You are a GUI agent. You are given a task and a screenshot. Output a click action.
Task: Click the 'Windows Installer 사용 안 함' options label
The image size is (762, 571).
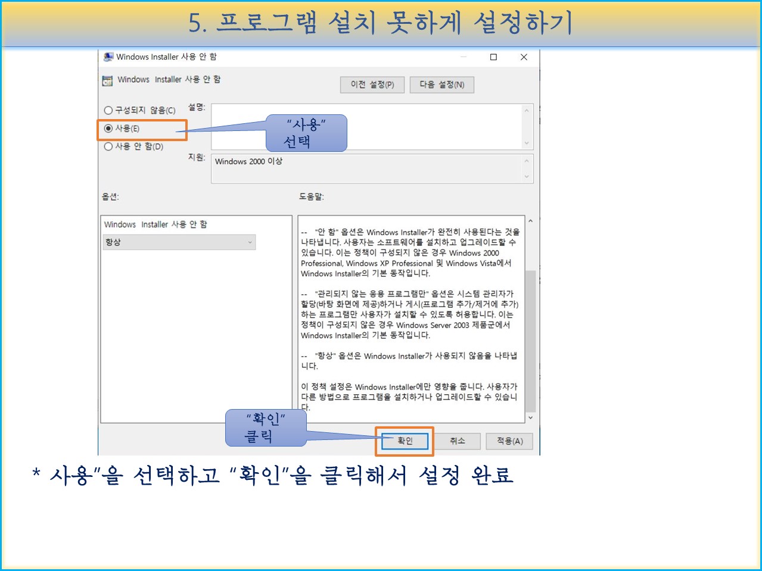click(x=155, y=224)
